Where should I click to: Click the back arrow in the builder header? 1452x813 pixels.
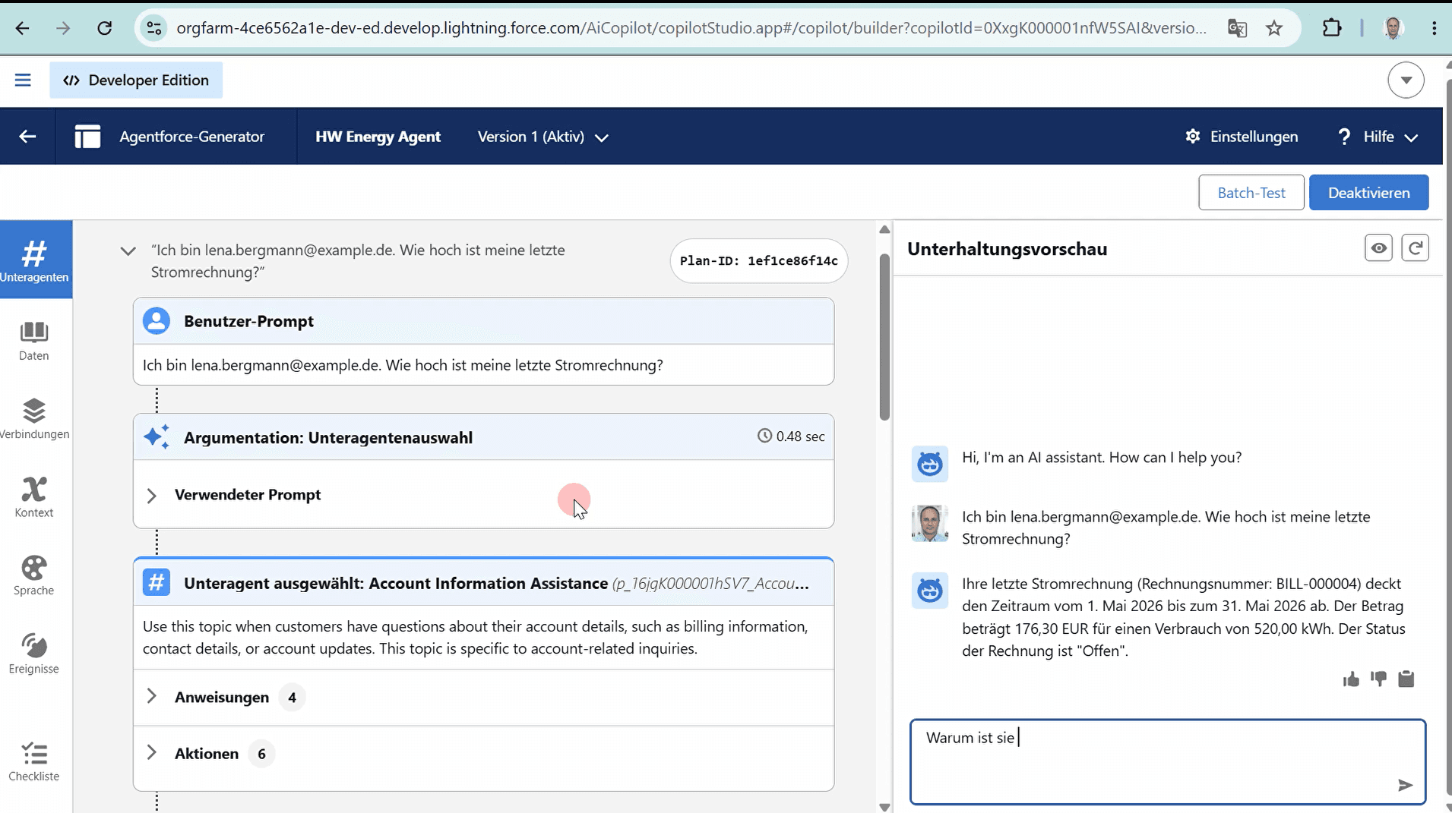point(27,137)
